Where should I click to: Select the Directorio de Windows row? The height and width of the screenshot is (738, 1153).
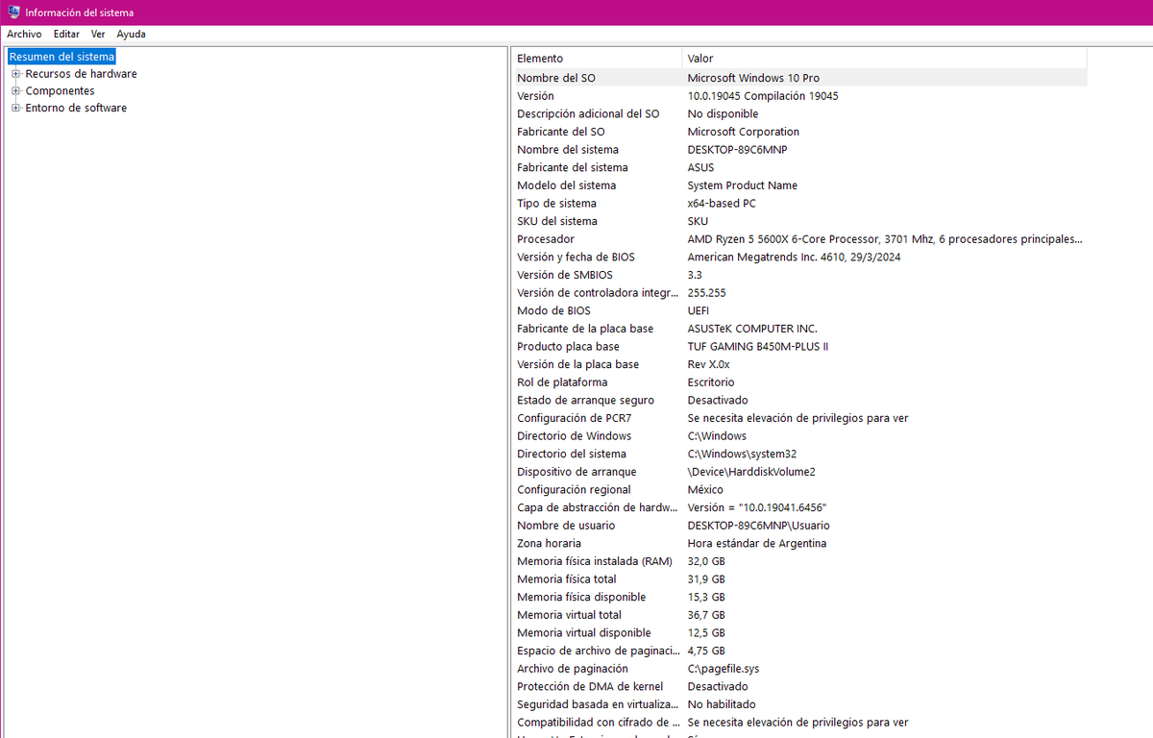(799, 436)
